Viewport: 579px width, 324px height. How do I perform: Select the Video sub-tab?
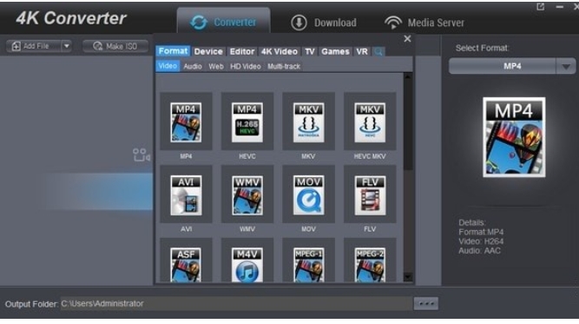coord(168,66)
